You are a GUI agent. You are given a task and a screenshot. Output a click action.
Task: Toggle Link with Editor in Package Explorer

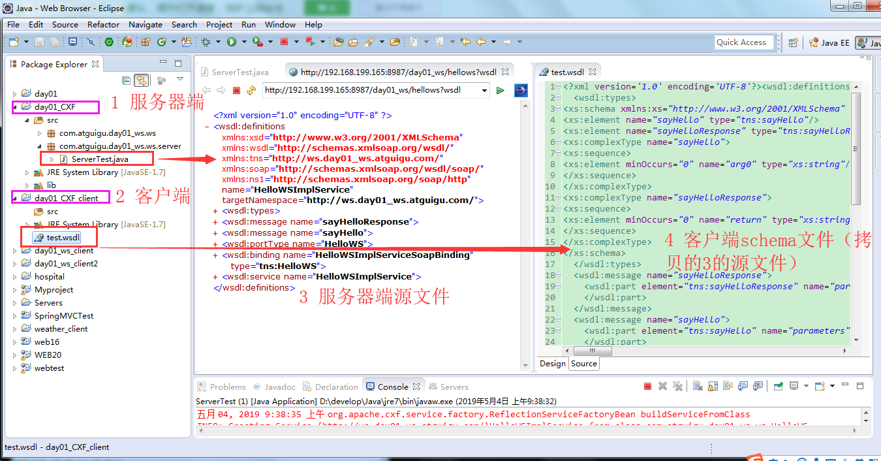click(x=142, y=80)
